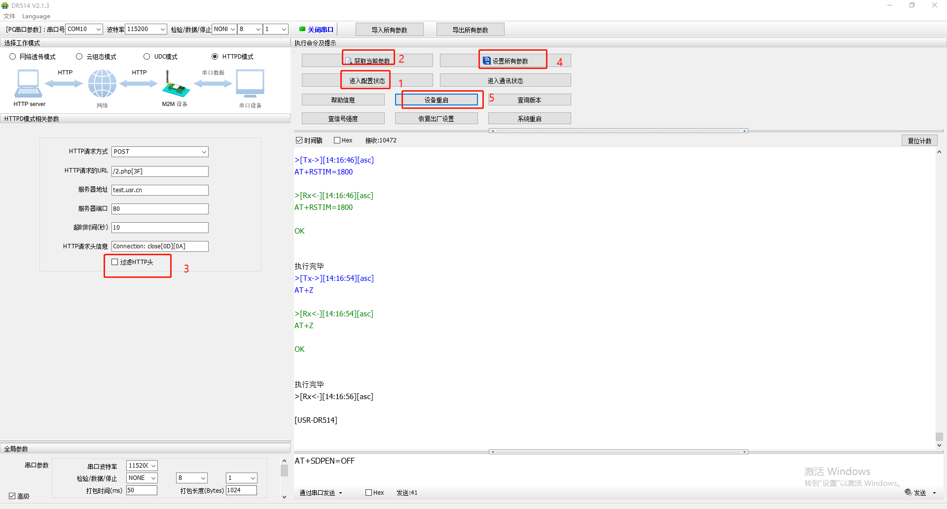The image size is (947, 509).
Task: Expand the COM10 serial port dropdown
Action: (98, 29)
